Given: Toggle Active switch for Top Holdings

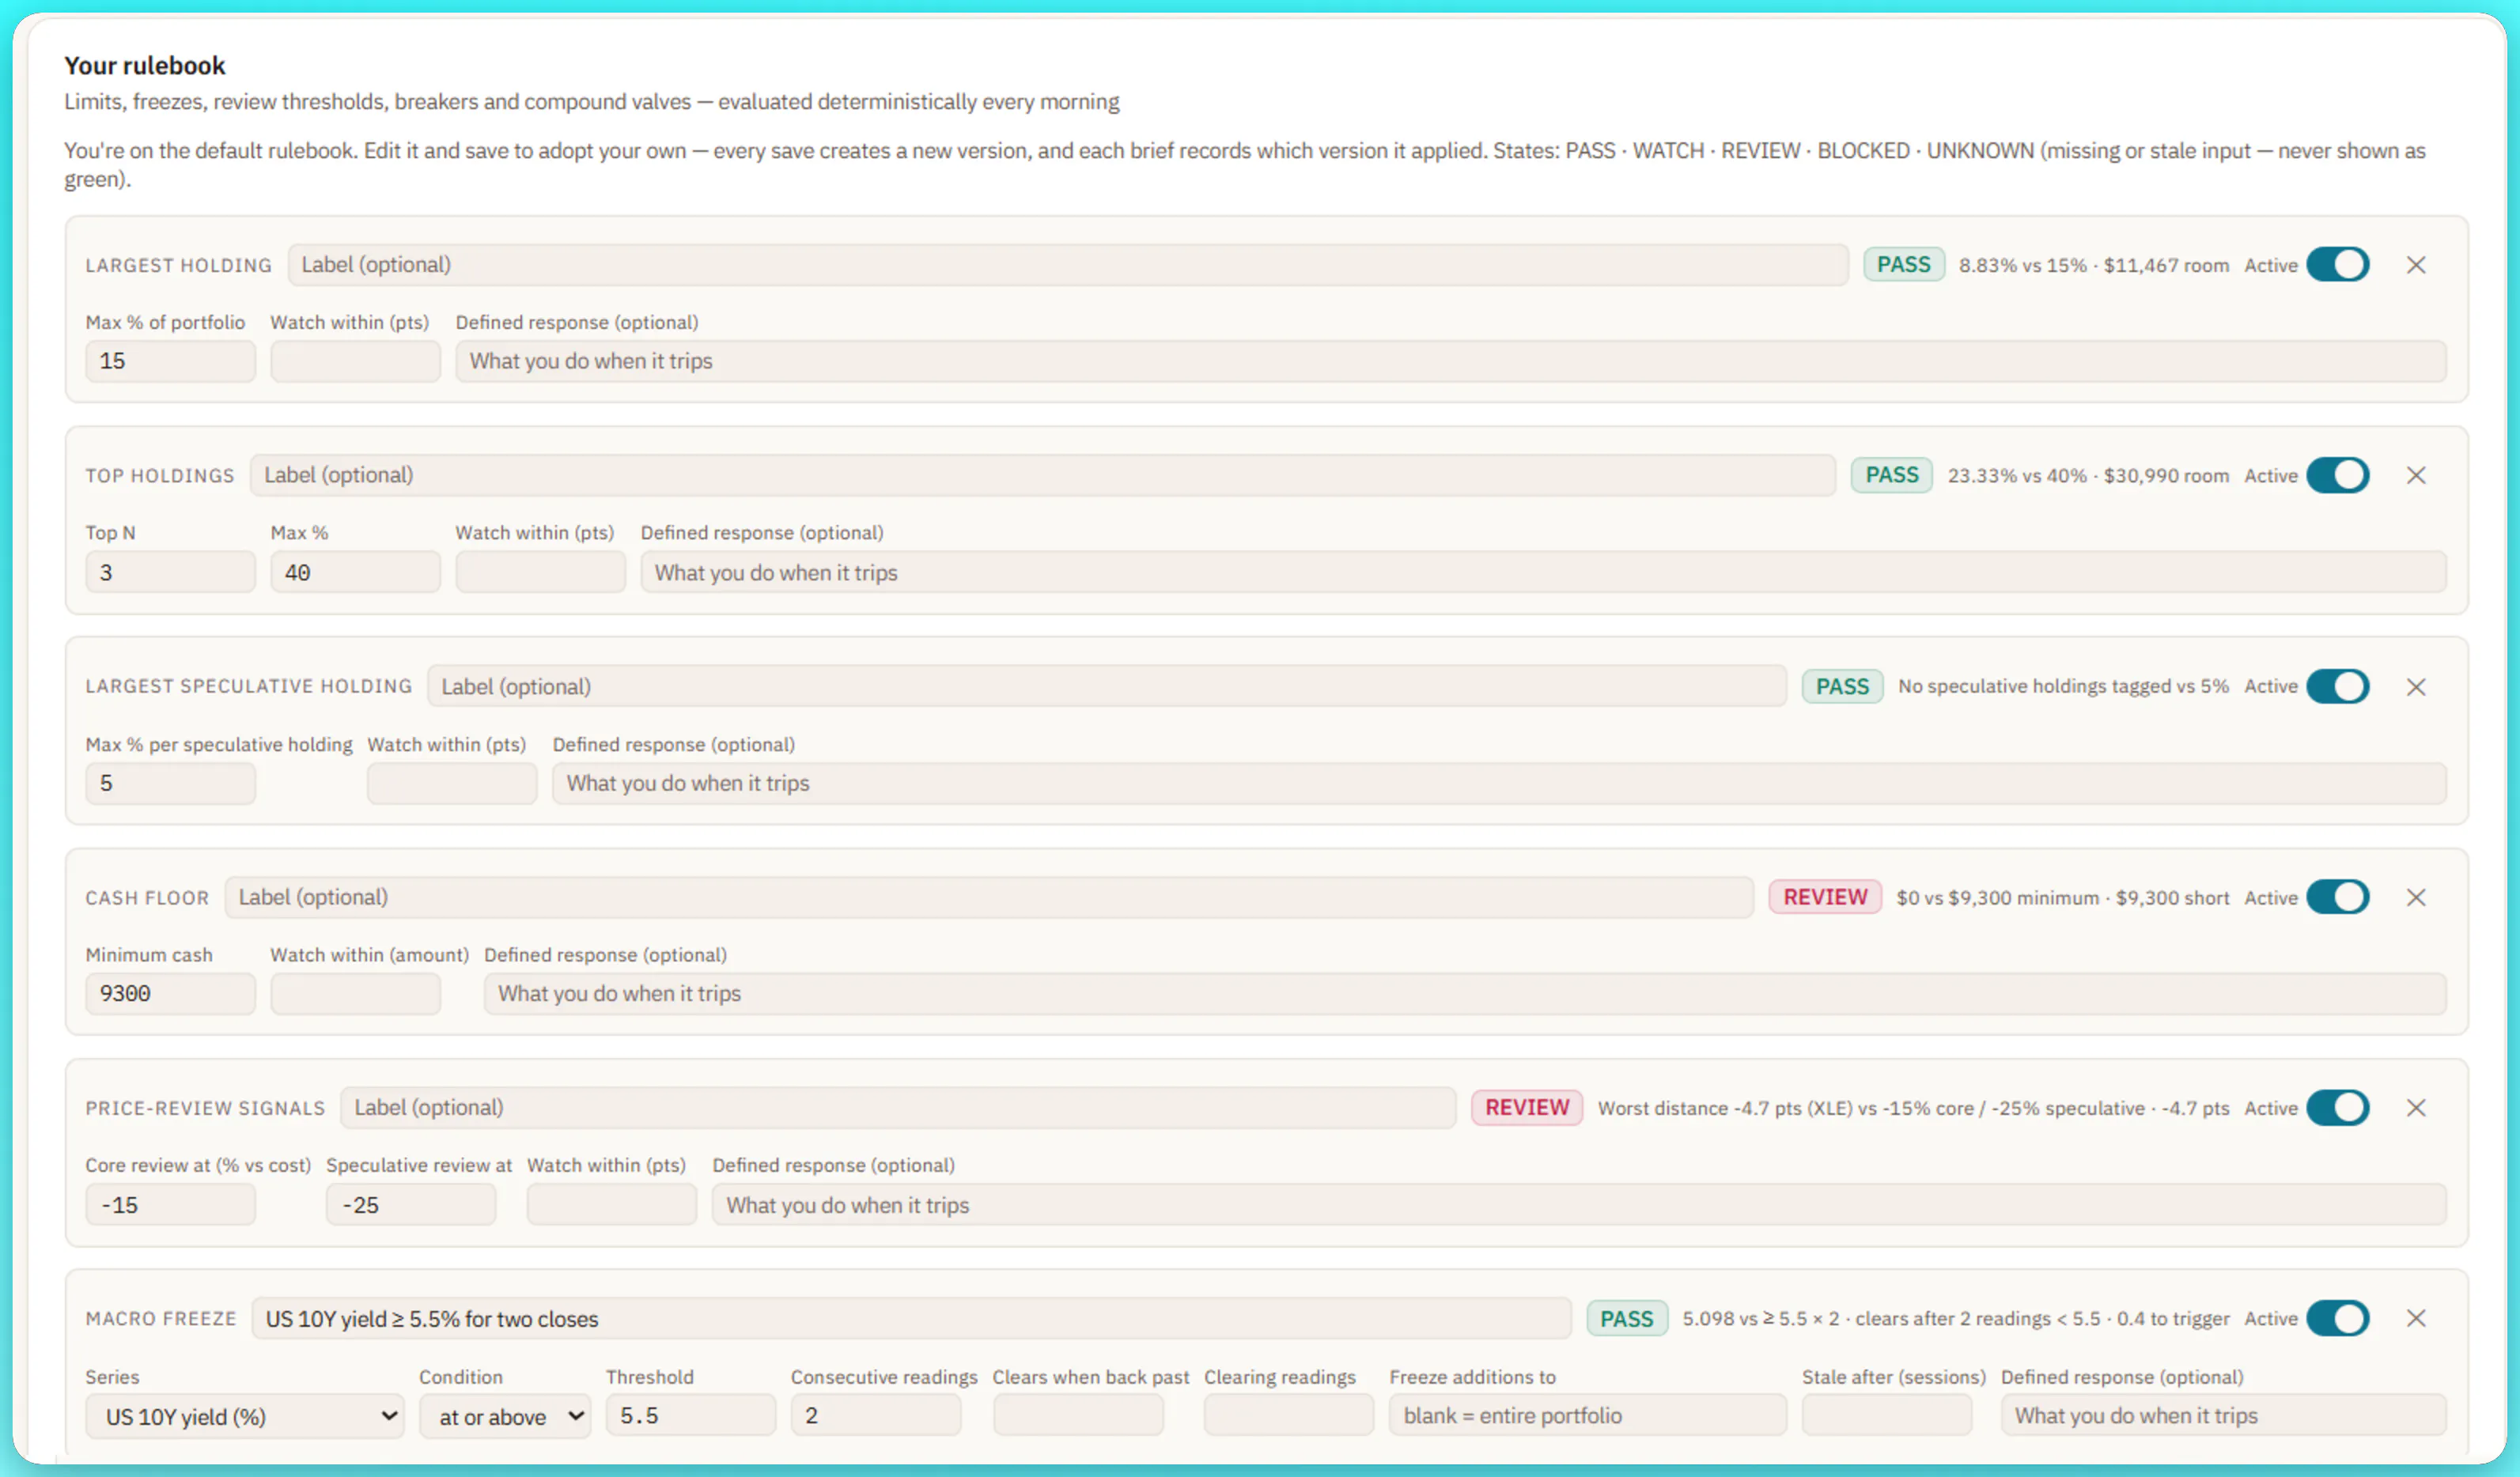Looking at the screenshot, I should pyautogui.click(x=2337, y=476).
